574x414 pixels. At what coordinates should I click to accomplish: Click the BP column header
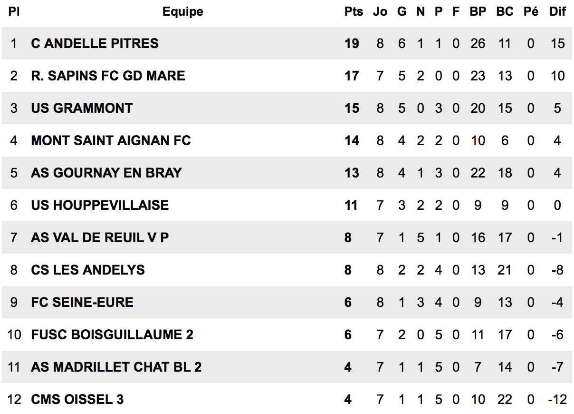(x=478, y=12)
